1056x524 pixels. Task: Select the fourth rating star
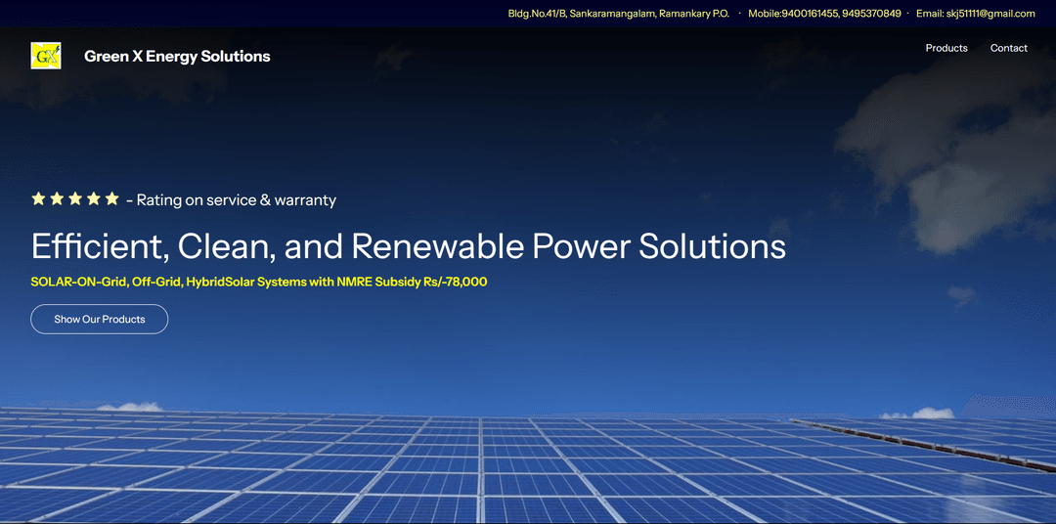tap(94, 198)
